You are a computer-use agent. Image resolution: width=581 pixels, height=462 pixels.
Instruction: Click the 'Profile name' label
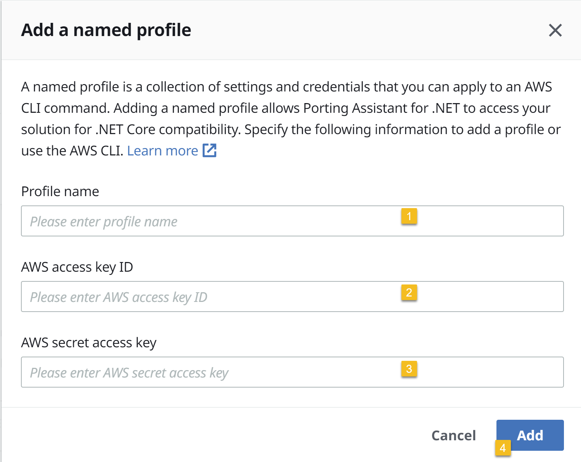point(60,191)
